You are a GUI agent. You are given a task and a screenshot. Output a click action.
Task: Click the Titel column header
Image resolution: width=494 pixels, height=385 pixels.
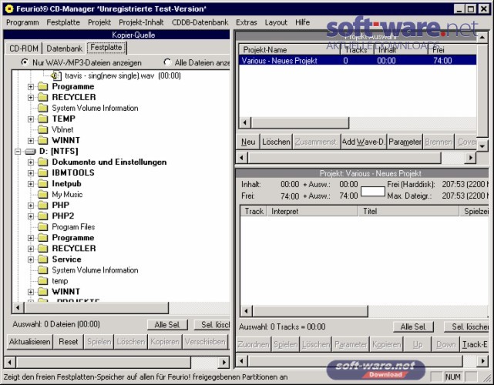tap(408, 211)
